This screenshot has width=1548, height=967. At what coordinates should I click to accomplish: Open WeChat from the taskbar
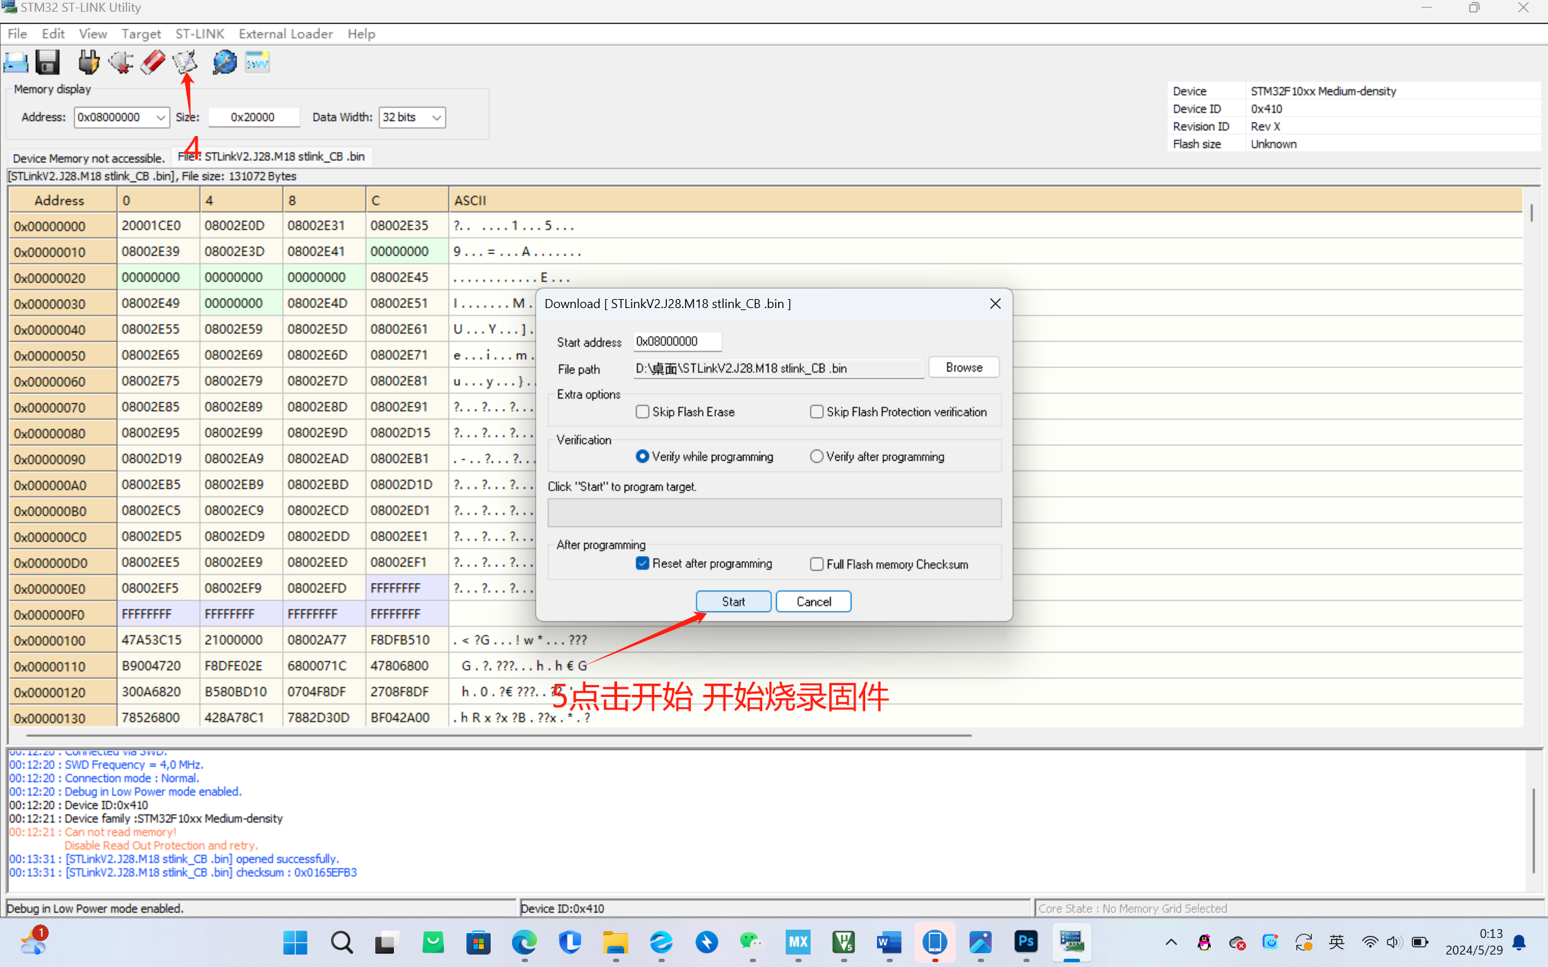[752, 942]
